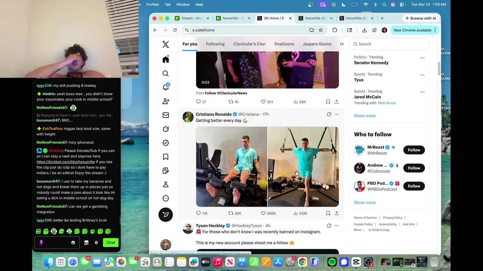Open the Window menu in menu bar

[183, 5]
